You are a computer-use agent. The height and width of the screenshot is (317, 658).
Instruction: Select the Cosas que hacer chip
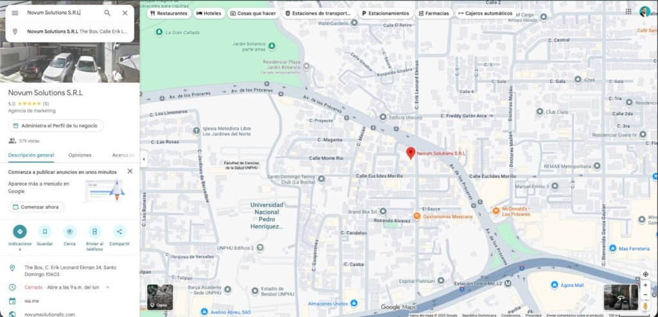(253, 13)
